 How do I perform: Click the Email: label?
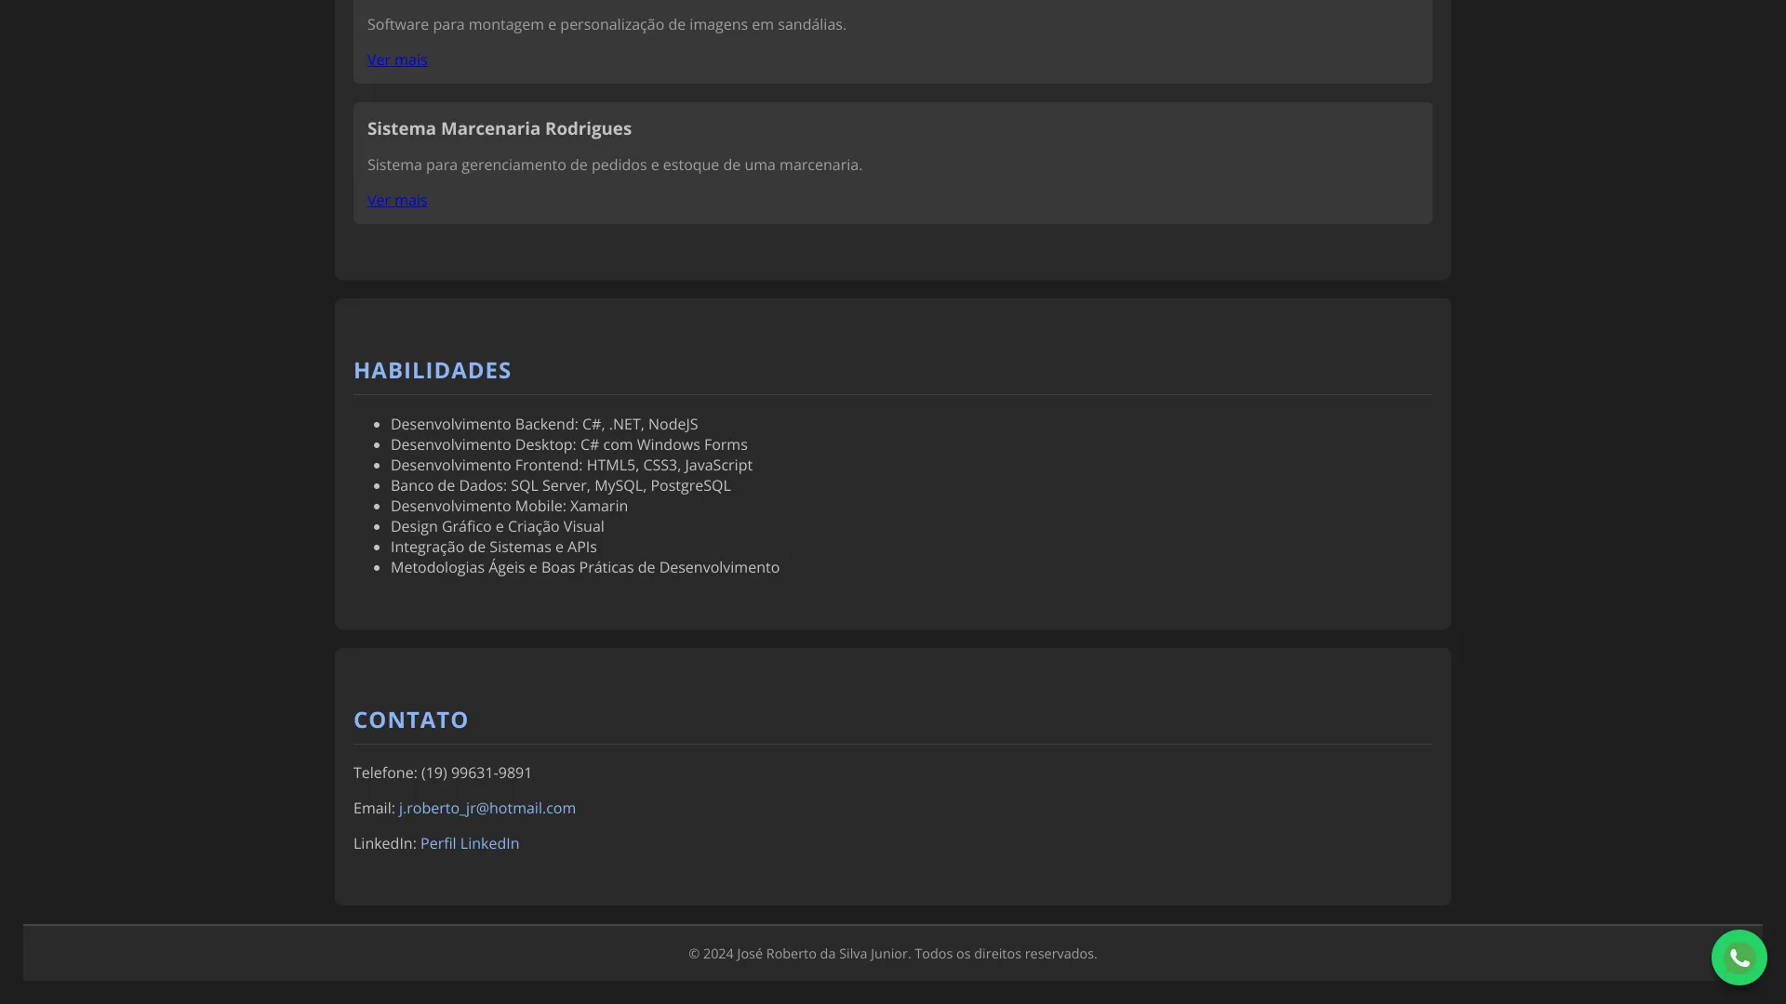[374, 808]
